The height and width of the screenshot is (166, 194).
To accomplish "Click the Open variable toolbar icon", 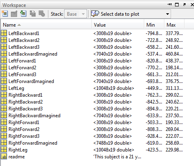I will [14, 14].
